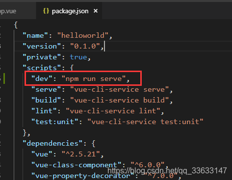Click the "vue" dependency key
Viewport: 232px width, 180px height.
click(x=42, y=154)
